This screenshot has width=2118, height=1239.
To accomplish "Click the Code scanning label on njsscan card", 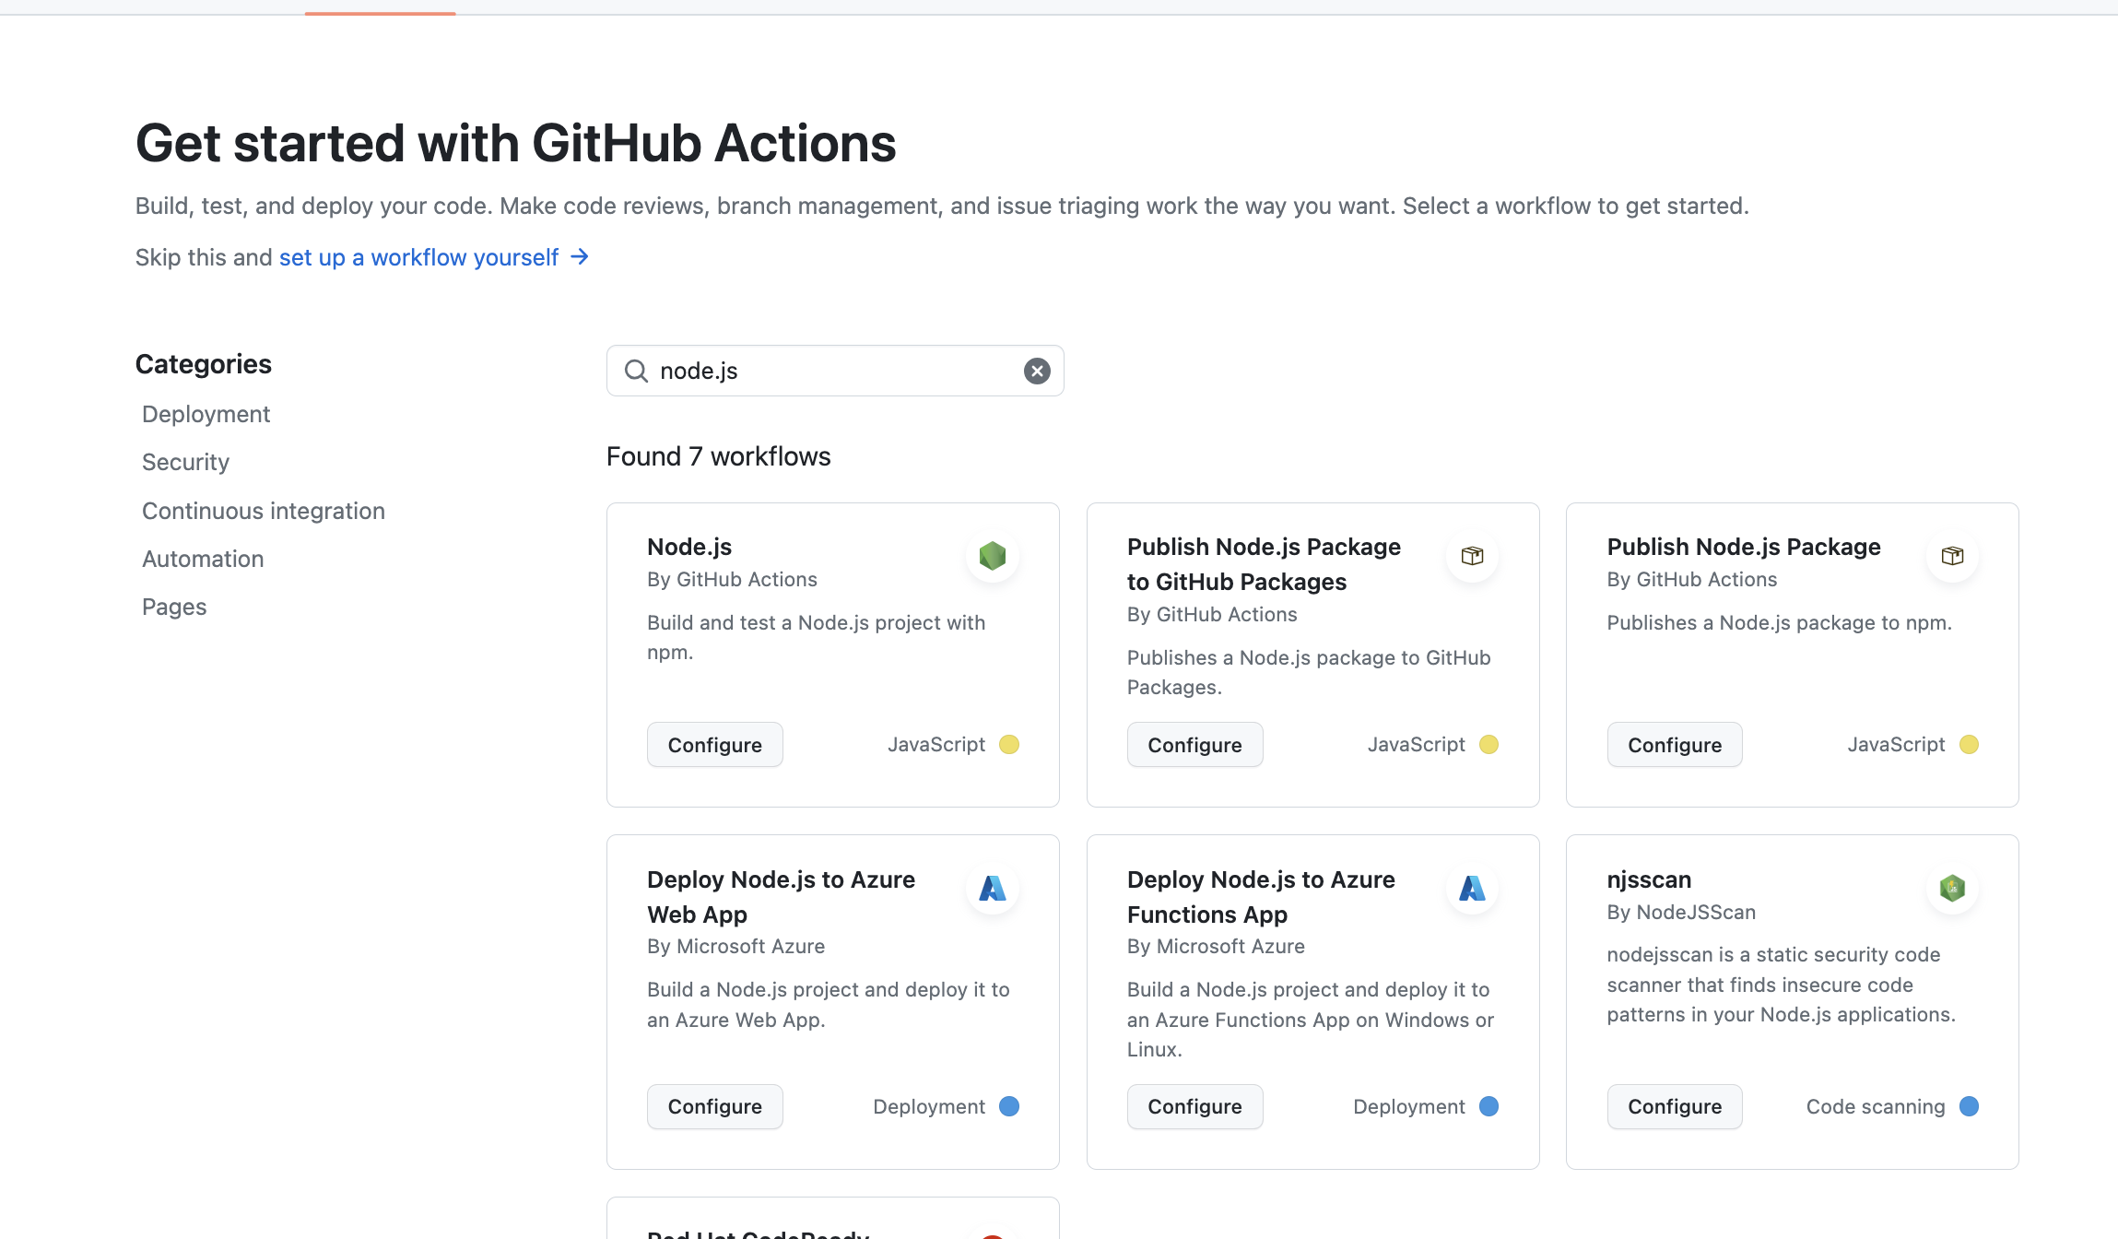I will coord(1876,1106).
